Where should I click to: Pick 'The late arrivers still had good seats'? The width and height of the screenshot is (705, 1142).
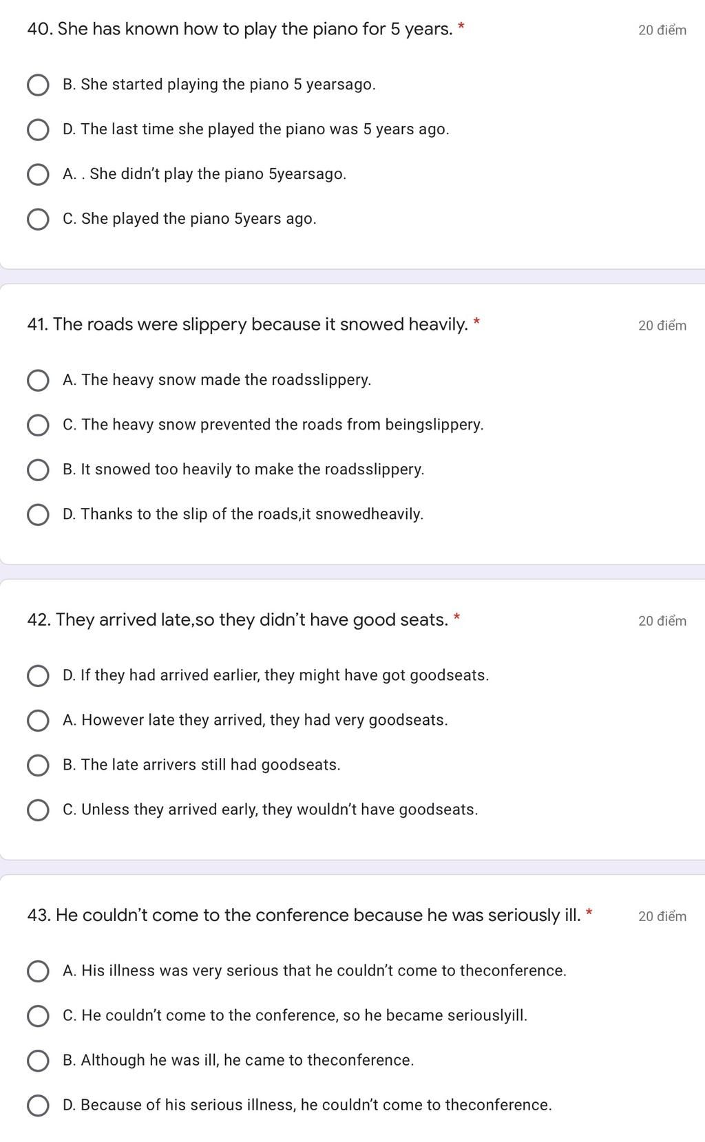[37, 765]
